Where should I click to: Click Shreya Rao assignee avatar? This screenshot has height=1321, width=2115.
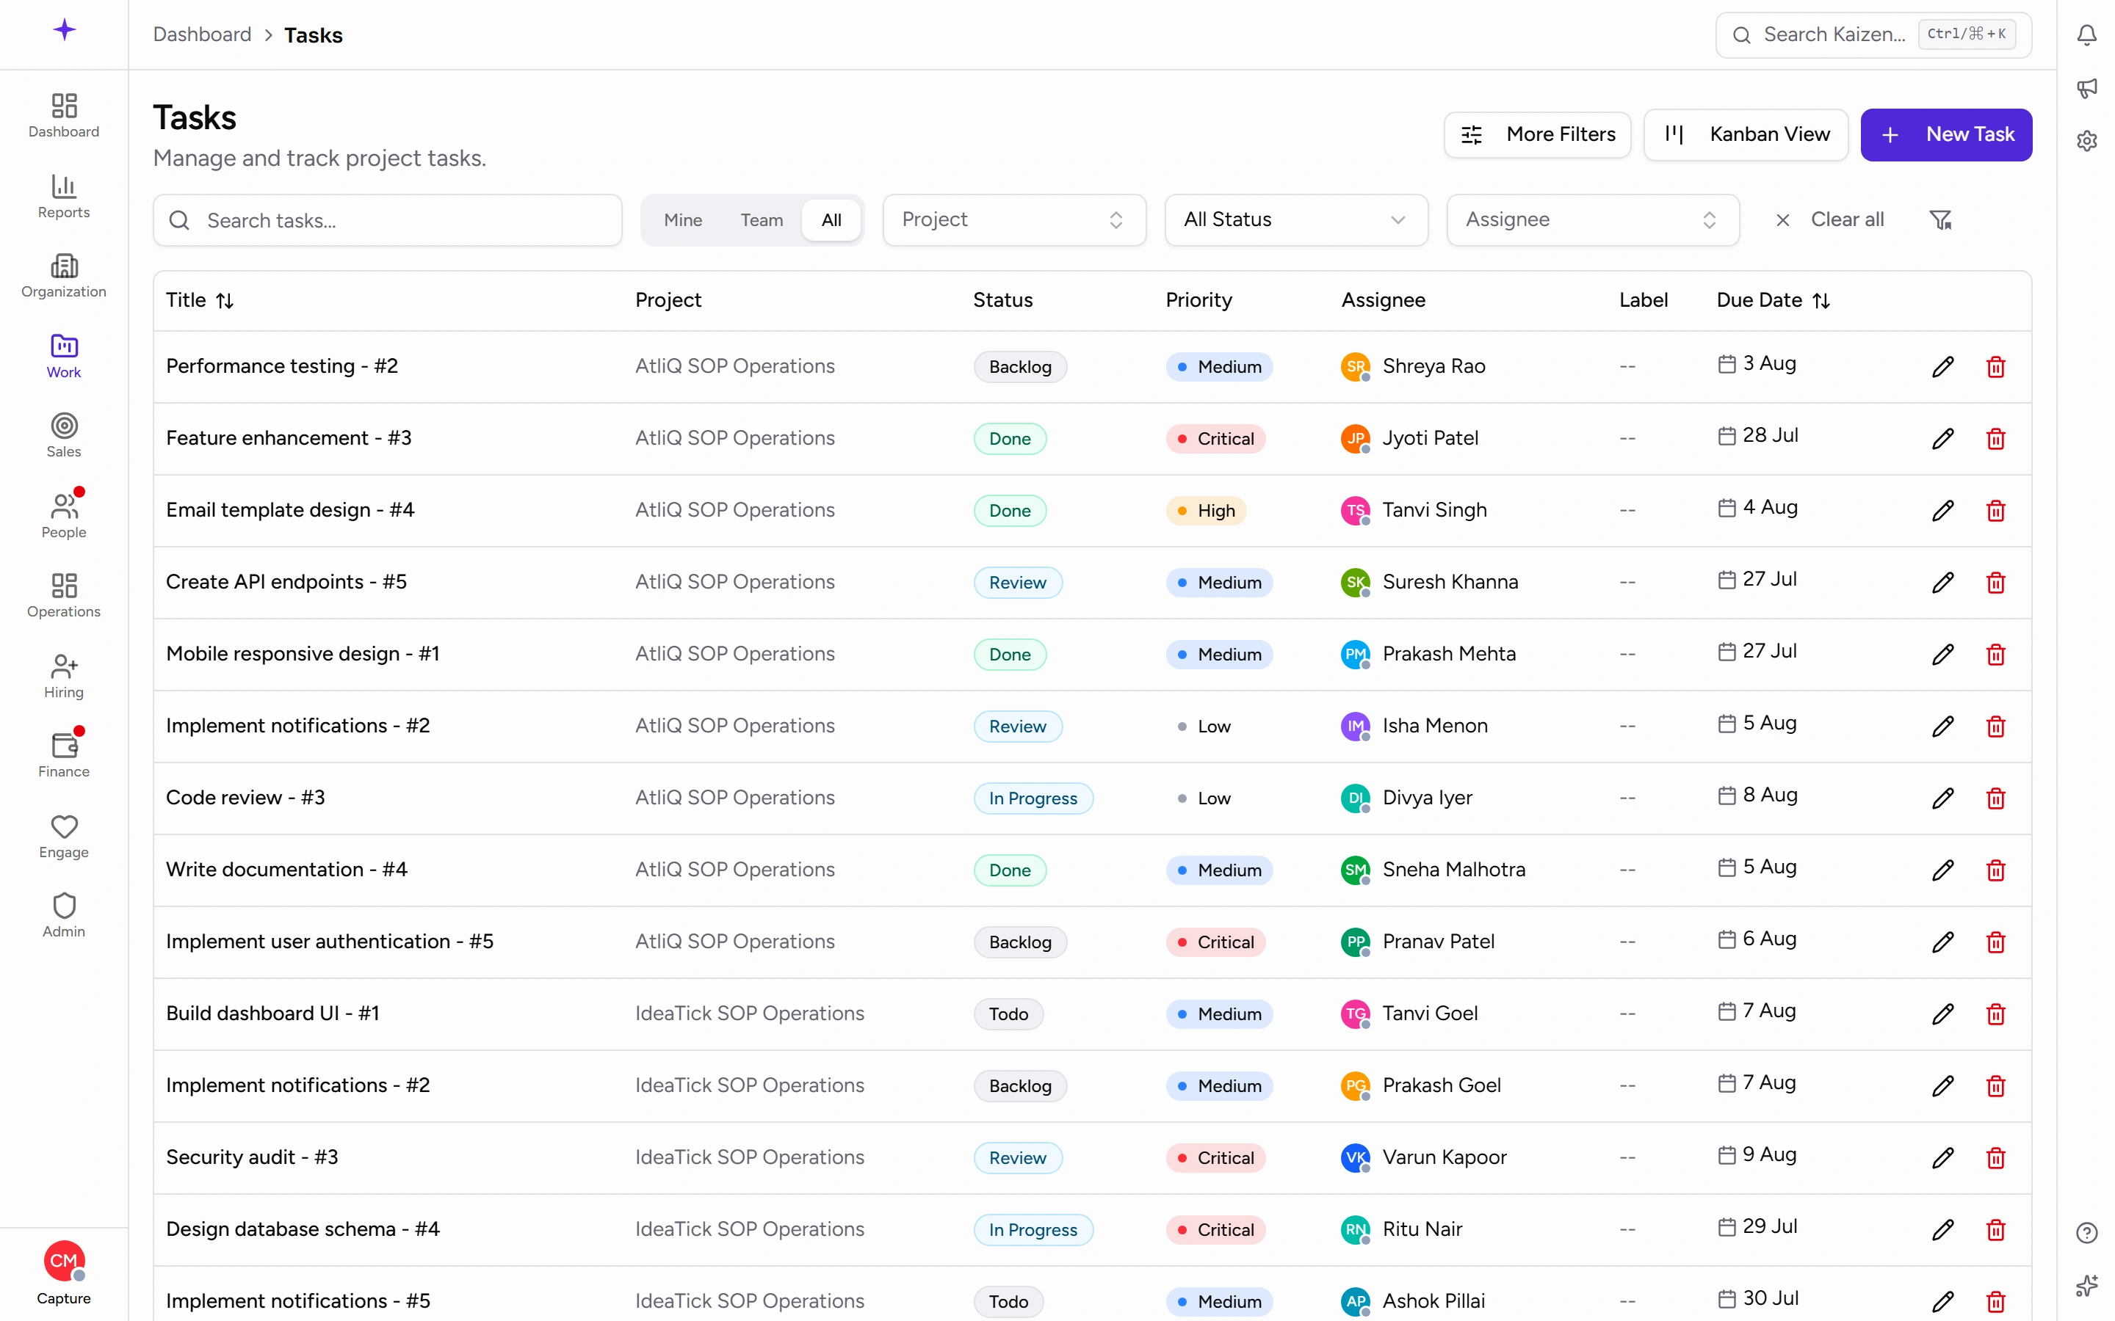[1355, 367]
